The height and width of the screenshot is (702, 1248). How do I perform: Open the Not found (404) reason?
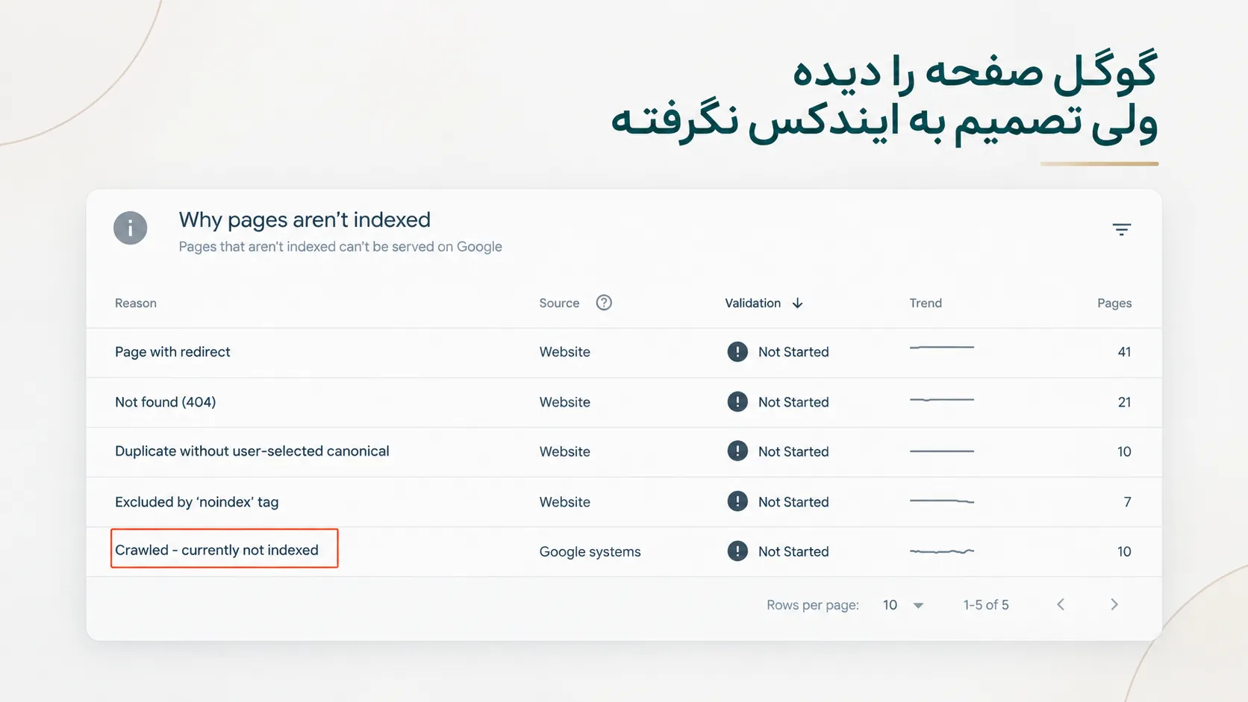tap(165, 402)
